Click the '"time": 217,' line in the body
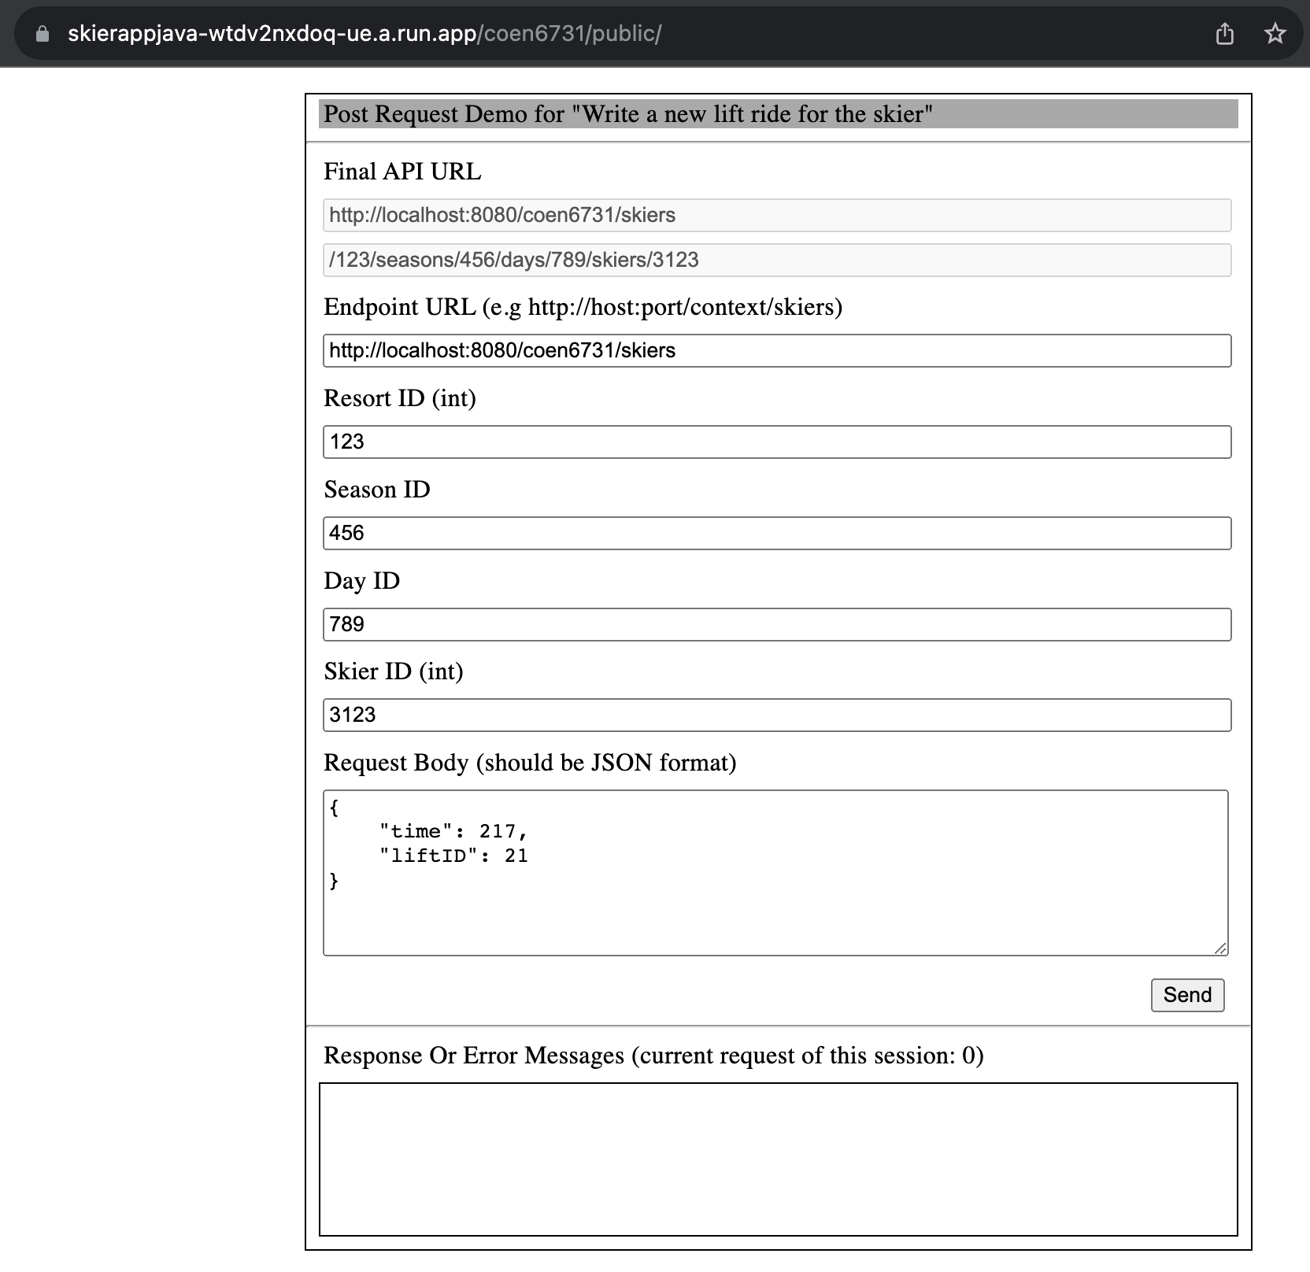This screenshot has height=1272, width=1310. coord(453,831)
